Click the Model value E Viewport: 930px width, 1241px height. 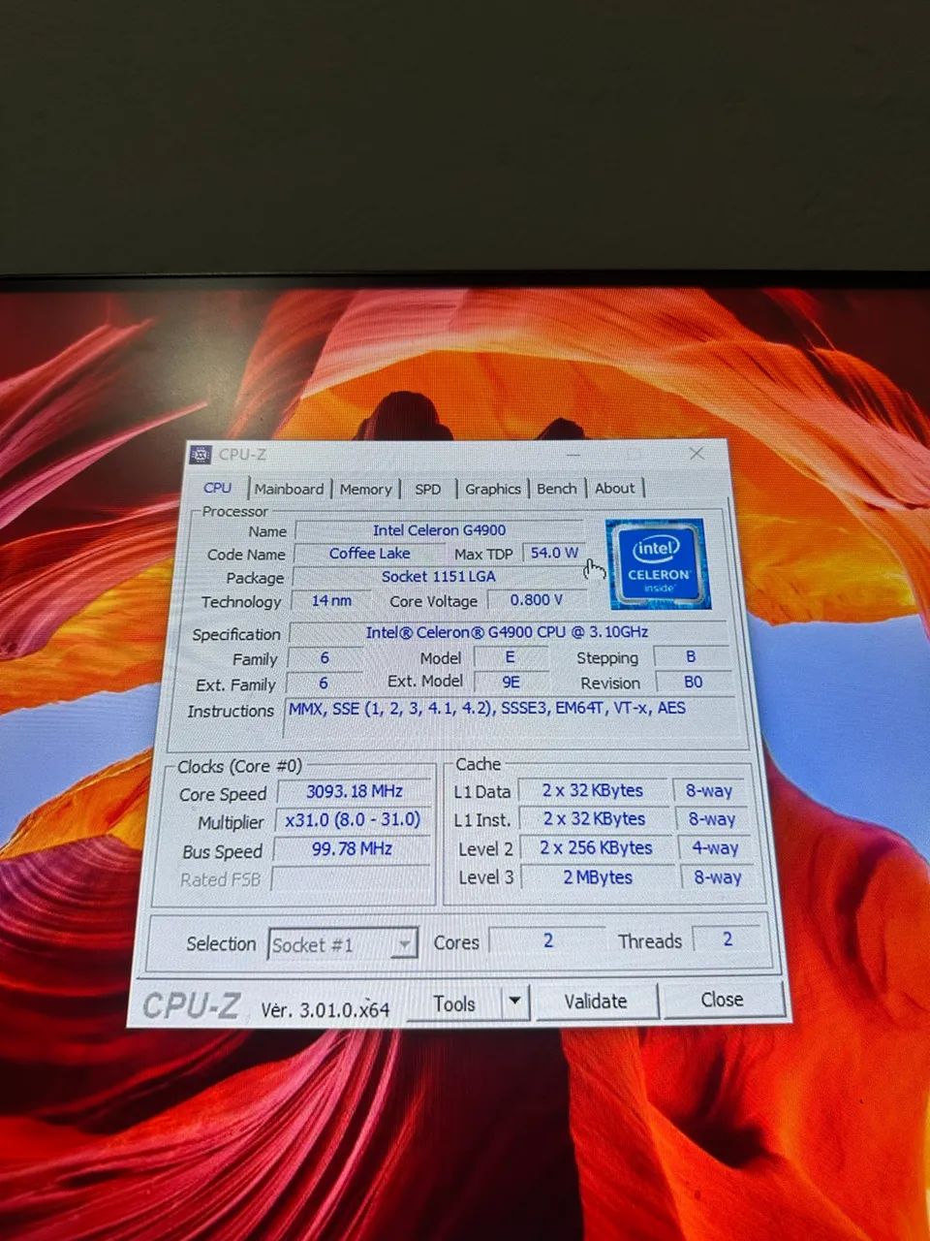point(511,657)
